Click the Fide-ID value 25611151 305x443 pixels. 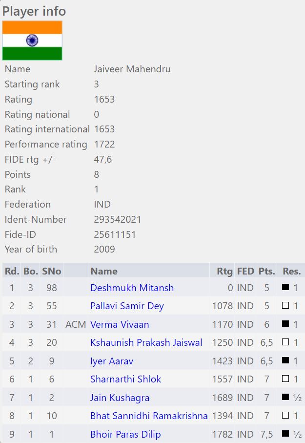(115, 234)
